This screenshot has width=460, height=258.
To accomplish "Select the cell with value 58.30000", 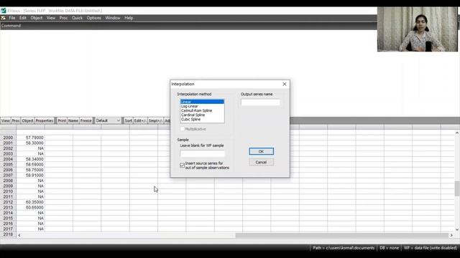I will [30, 143].
